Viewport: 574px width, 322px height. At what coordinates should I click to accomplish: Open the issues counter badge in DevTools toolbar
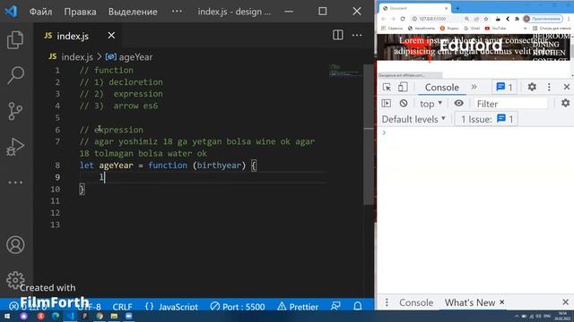pyautogui.click(x=504, y=87)
